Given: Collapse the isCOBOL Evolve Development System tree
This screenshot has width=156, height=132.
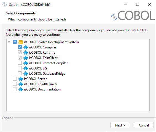Looking at the screenshot, I should (x=9, y=42).
